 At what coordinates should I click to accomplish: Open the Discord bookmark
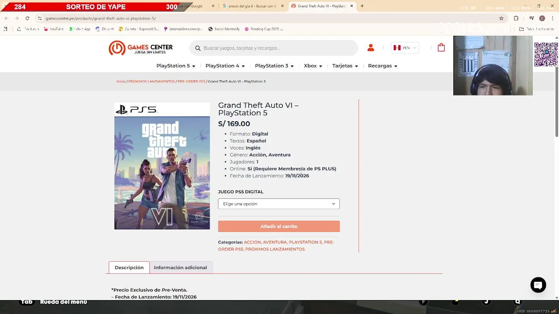[x=104, y=29]
